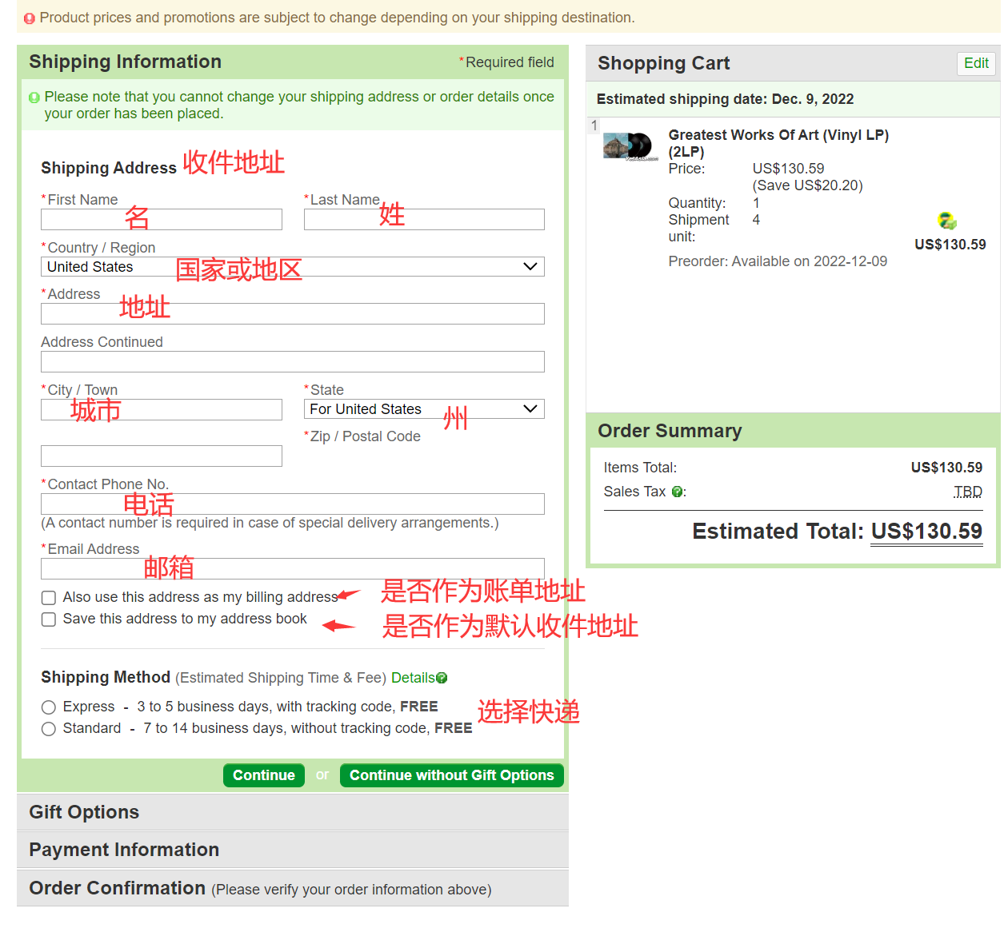Viewport: 1008px width, 932px height.
Task: Open the Country / Region dropdown
Action: (530, 266)
